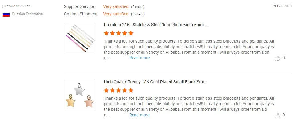The image size is (305, 125).
Task: Click Very satisfied next to Supplier Service
Action: [116, 6]
